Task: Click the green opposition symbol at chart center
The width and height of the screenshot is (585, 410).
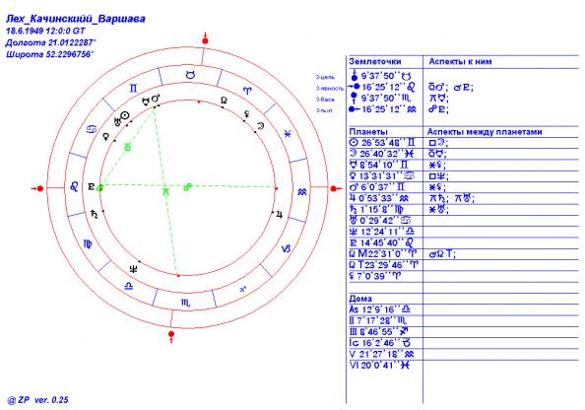Action: [x=187, y=186]
